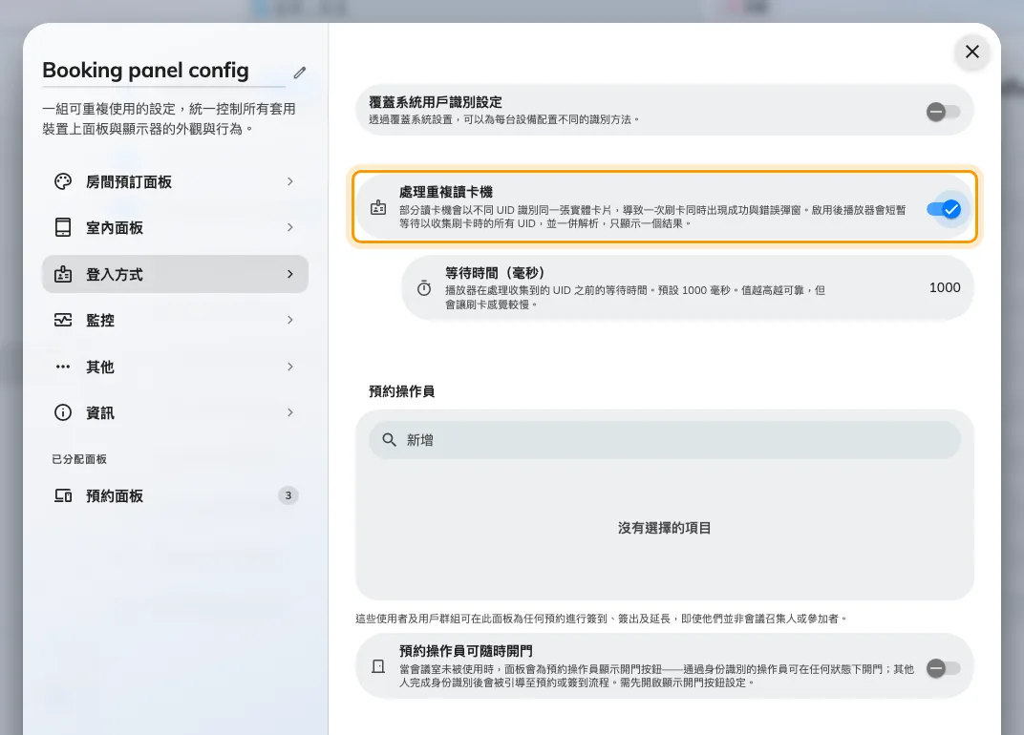
Task: Close the Booking panel config dialog
Action: click(x=972, y=52)
